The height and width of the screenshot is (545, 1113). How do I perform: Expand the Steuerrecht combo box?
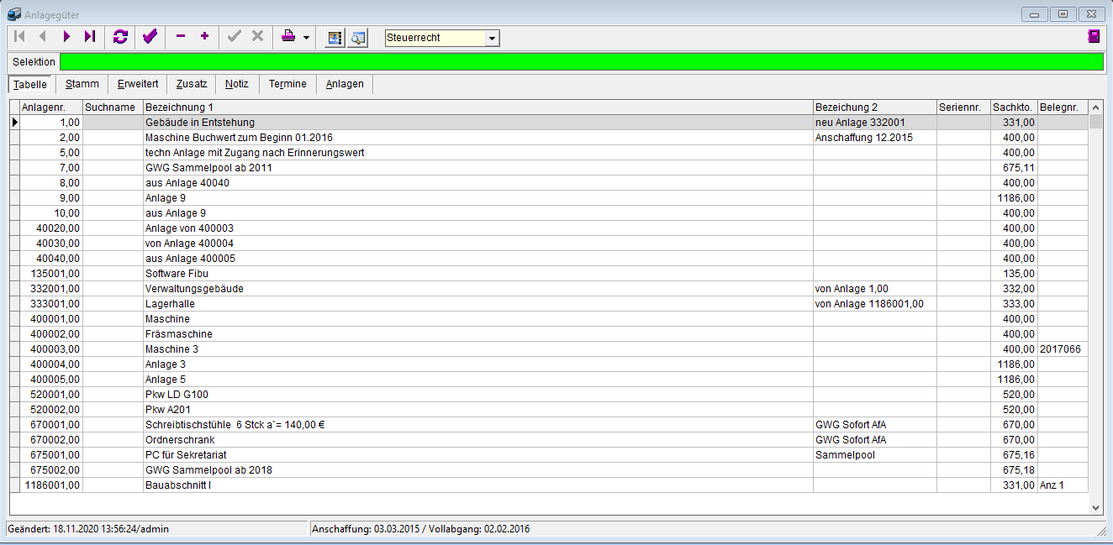pos(493,38)
